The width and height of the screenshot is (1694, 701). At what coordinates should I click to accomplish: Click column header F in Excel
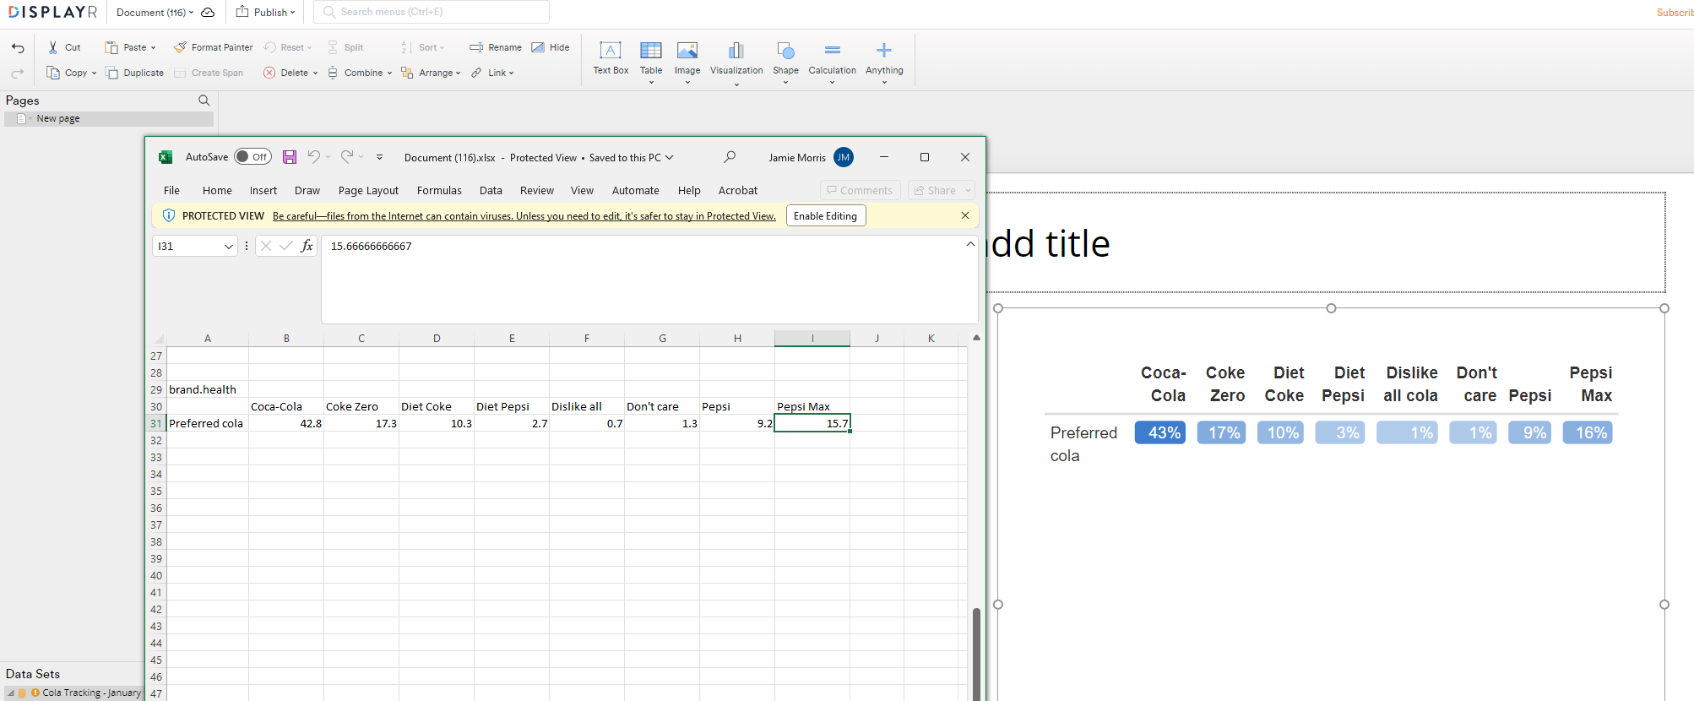[x=587, y=338]
